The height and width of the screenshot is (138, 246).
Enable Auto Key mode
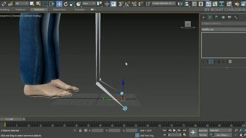pos(203,130)
